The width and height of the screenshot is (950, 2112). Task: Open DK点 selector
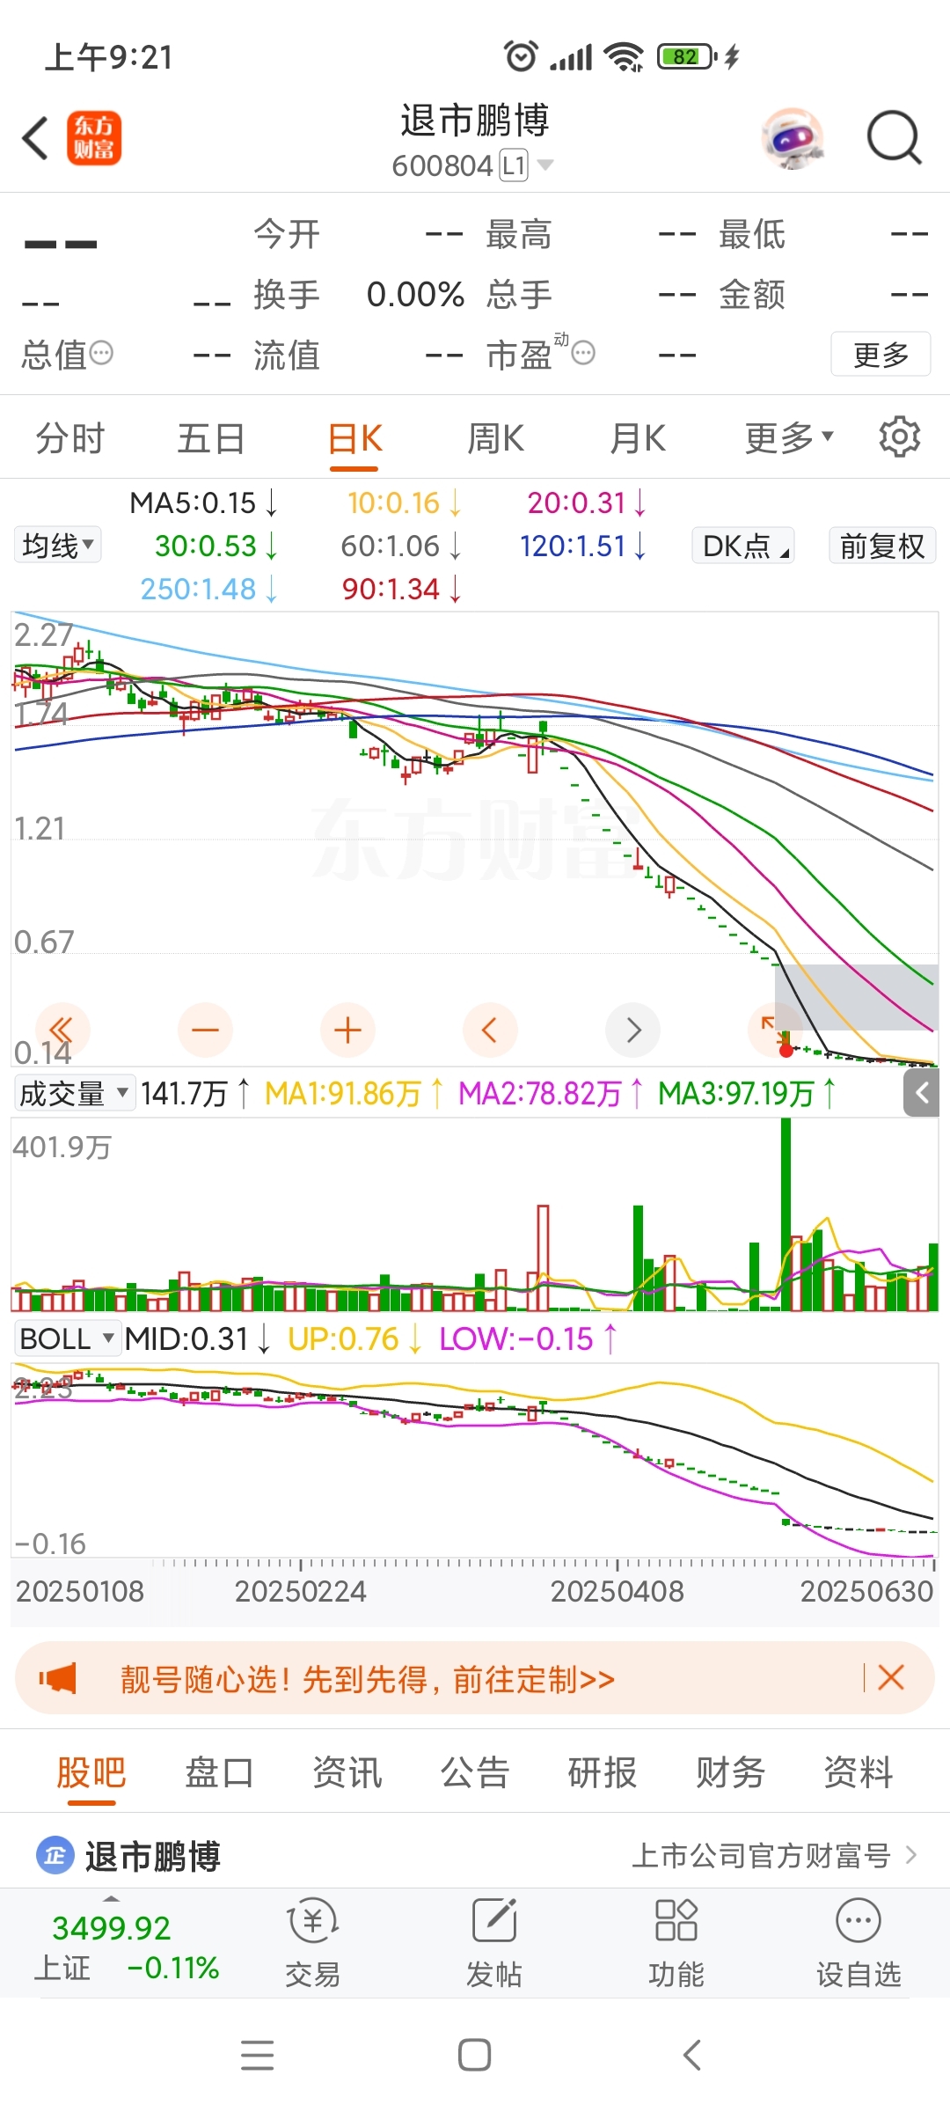pyautogui.click(x=743, y=546)
